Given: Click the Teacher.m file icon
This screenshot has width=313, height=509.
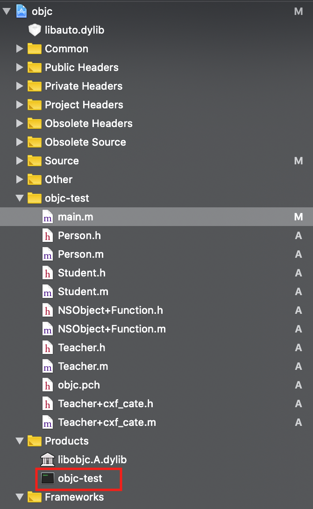Looking at the screenshot, I should tap(47, 367).
